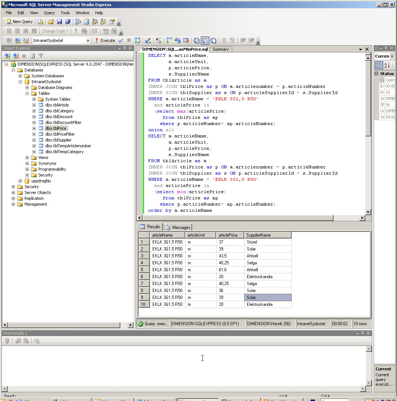
Task: Select dbo.tblDiscountFilter table
Action: click(63, 122)
